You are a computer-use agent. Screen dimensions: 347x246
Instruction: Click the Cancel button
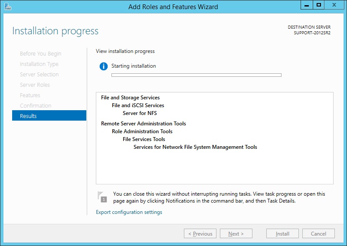[318, 233]
